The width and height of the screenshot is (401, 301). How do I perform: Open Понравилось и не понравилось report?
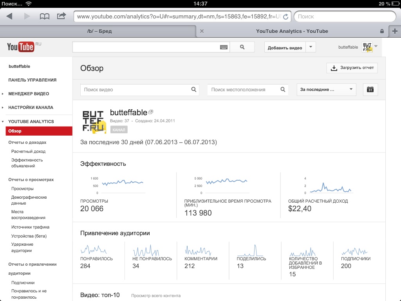[29, 294]
